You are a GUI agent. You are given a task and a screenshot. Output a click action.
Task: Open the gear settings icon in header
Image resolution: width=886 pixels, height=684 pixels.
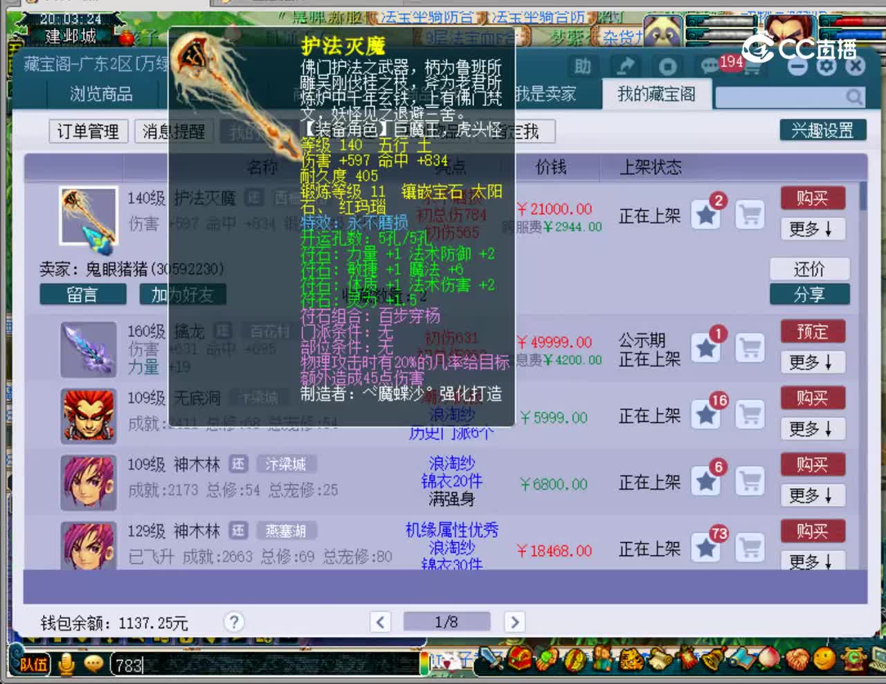pyautogui.click(x=826, y=66)
